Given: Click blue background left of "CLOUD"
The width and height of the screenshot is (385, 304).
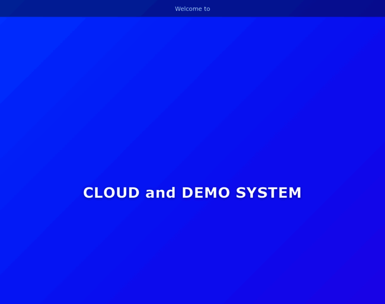Looking at the screenshot, I should (x=41, y=193).
